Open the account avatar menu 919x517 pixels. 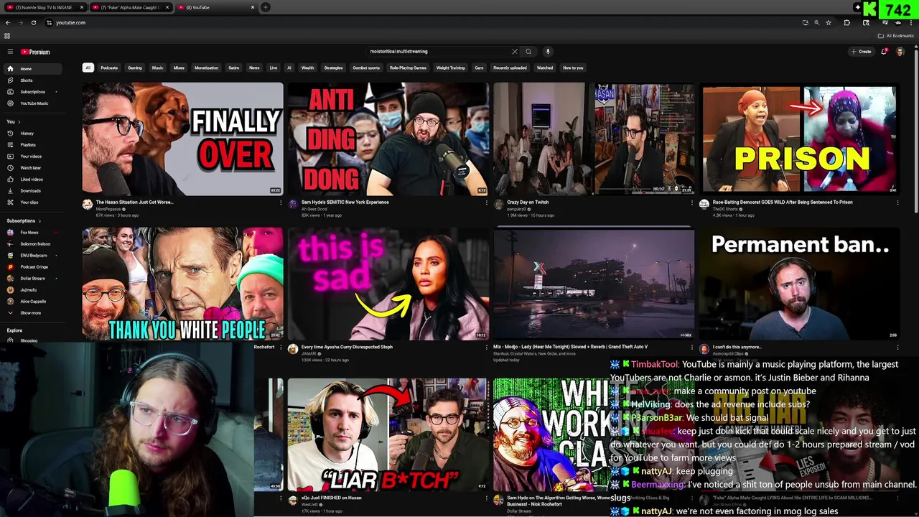(900, 52)
